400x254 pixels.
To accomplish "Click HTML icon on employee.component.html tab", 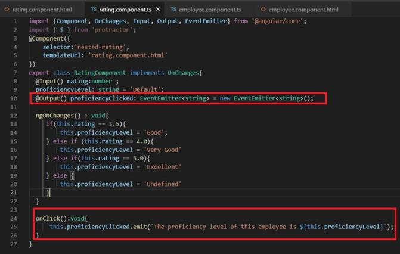I will click(263, 10).
